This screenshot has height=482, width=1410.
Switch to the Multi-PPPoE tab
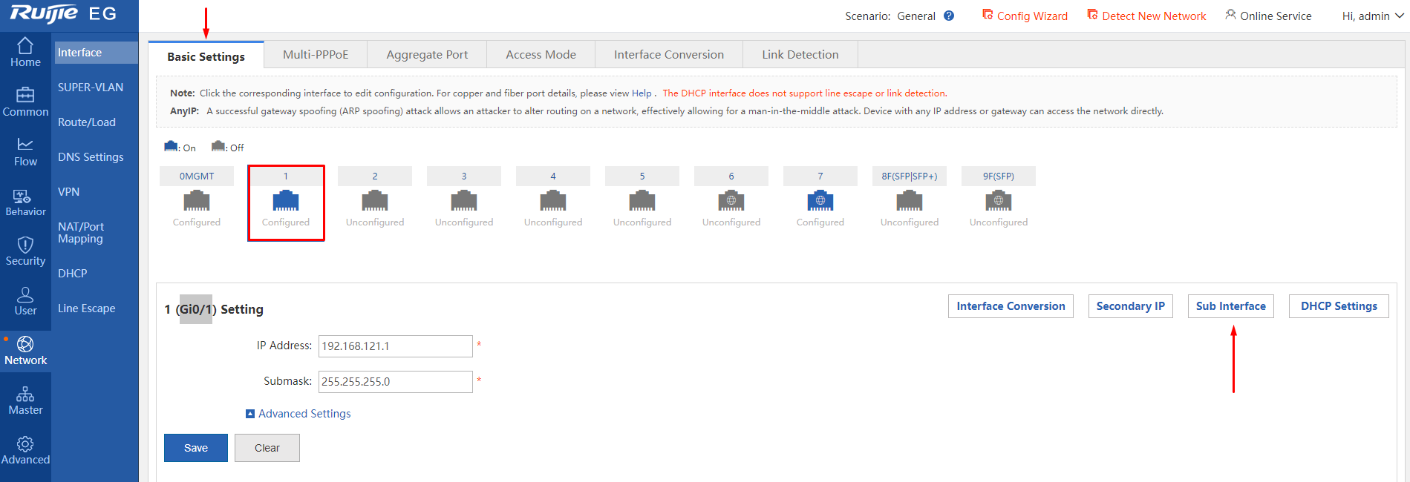click(x=316, y=54)
